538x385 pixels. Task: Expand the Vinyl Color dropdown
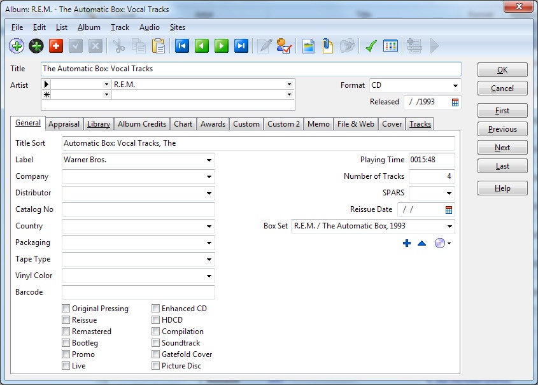[209, 276]
